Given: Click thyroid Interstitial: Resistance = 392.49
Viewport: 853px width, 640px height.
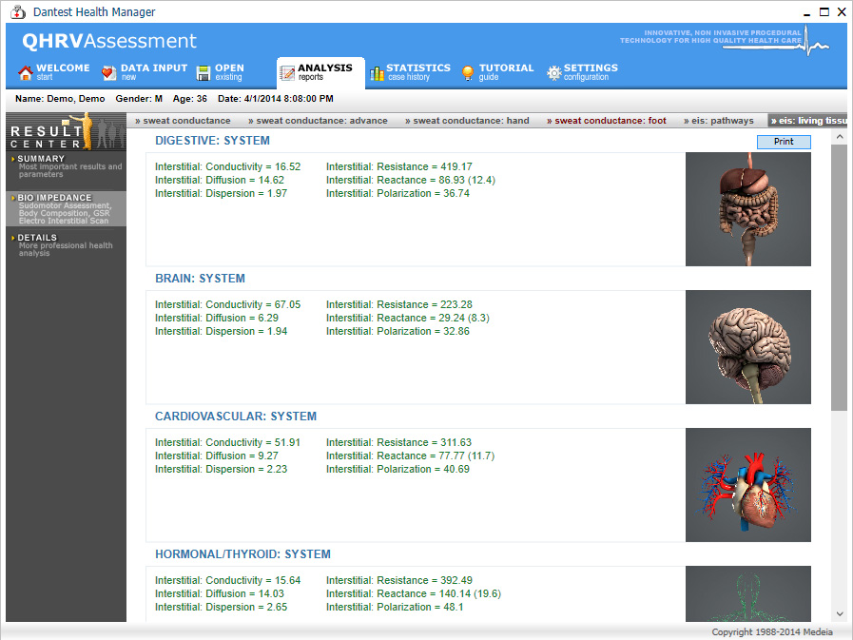Looking at the screenshot, I should (398, 580).
